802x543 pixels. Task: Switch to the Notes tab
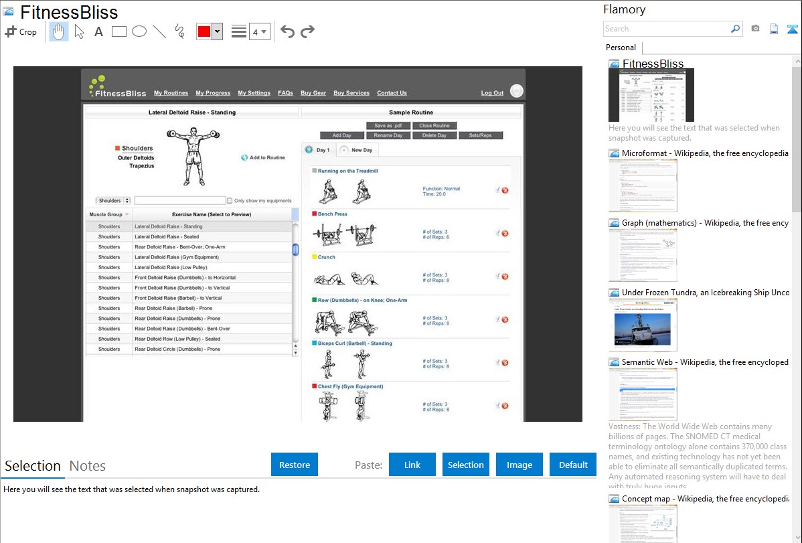pos(88,466)
